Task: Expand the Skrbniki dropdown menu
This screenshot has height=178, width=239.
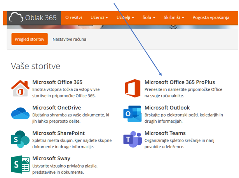Action: 174,17
